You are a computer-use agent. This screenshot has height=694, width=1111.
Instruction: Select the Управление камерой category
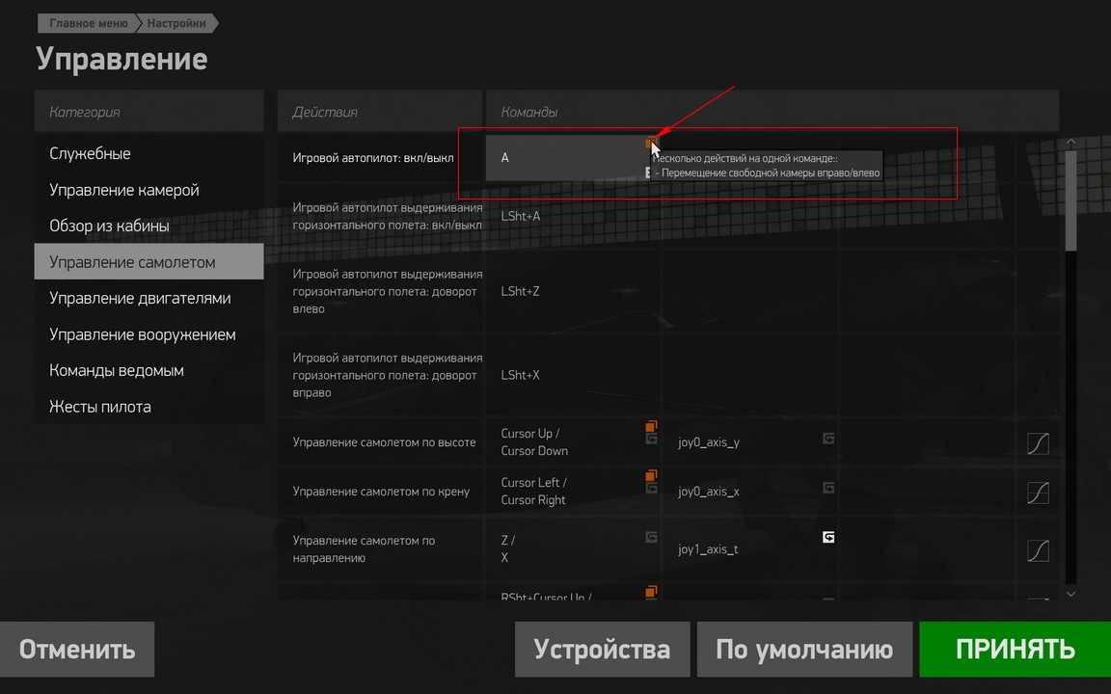tap(149, 190)
